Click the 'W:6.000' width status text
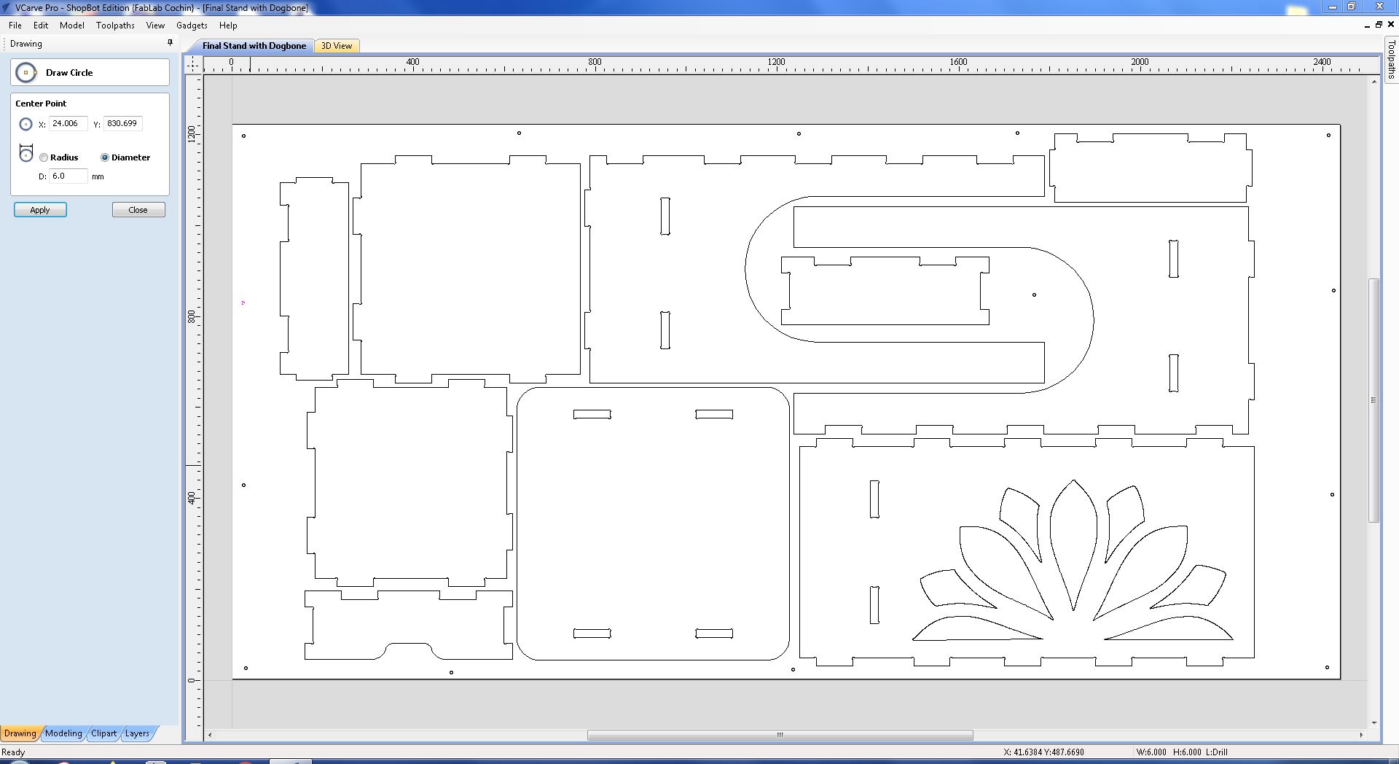 pos(1151,752)
